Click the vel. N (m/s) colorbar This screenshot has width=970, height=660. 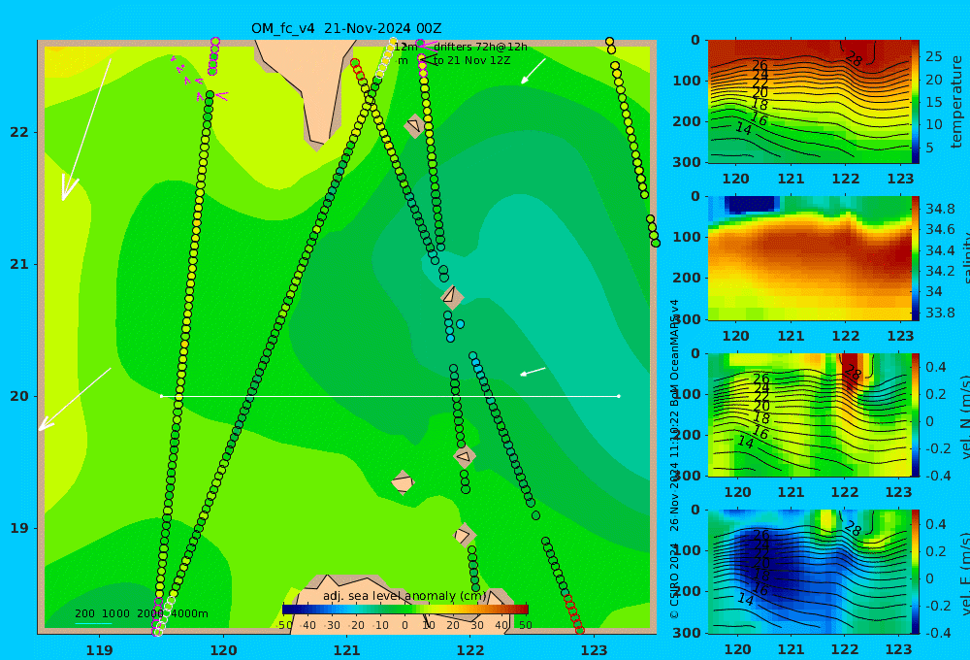pos(916,414)
